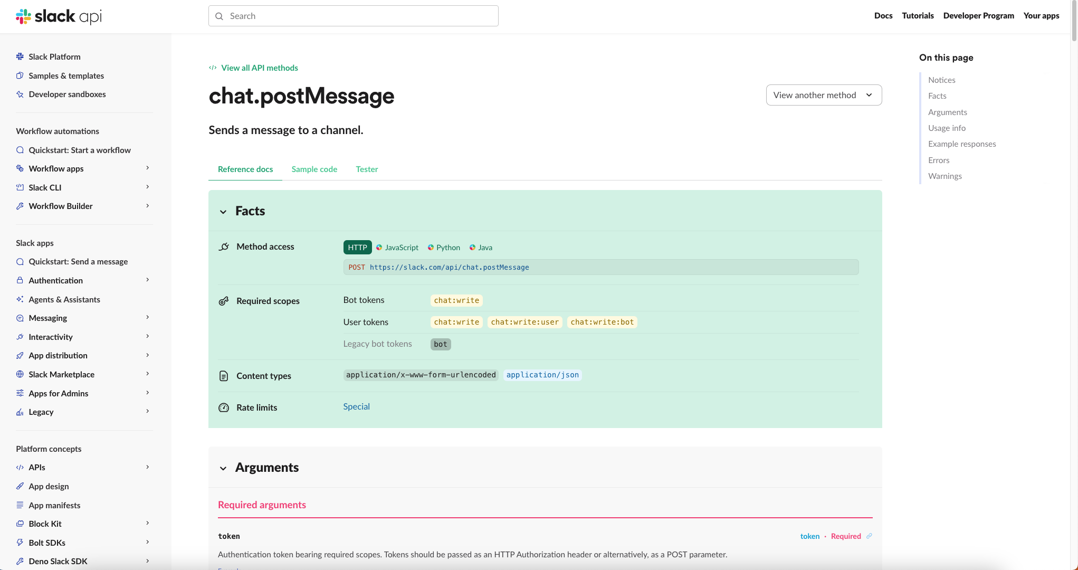Open Your apps link

tap(1041, 16)
